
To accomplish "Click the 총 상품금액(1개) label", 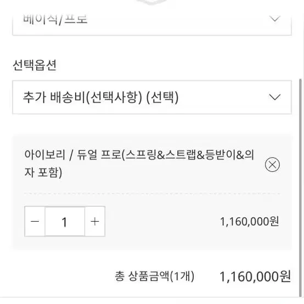I will 154,276.
